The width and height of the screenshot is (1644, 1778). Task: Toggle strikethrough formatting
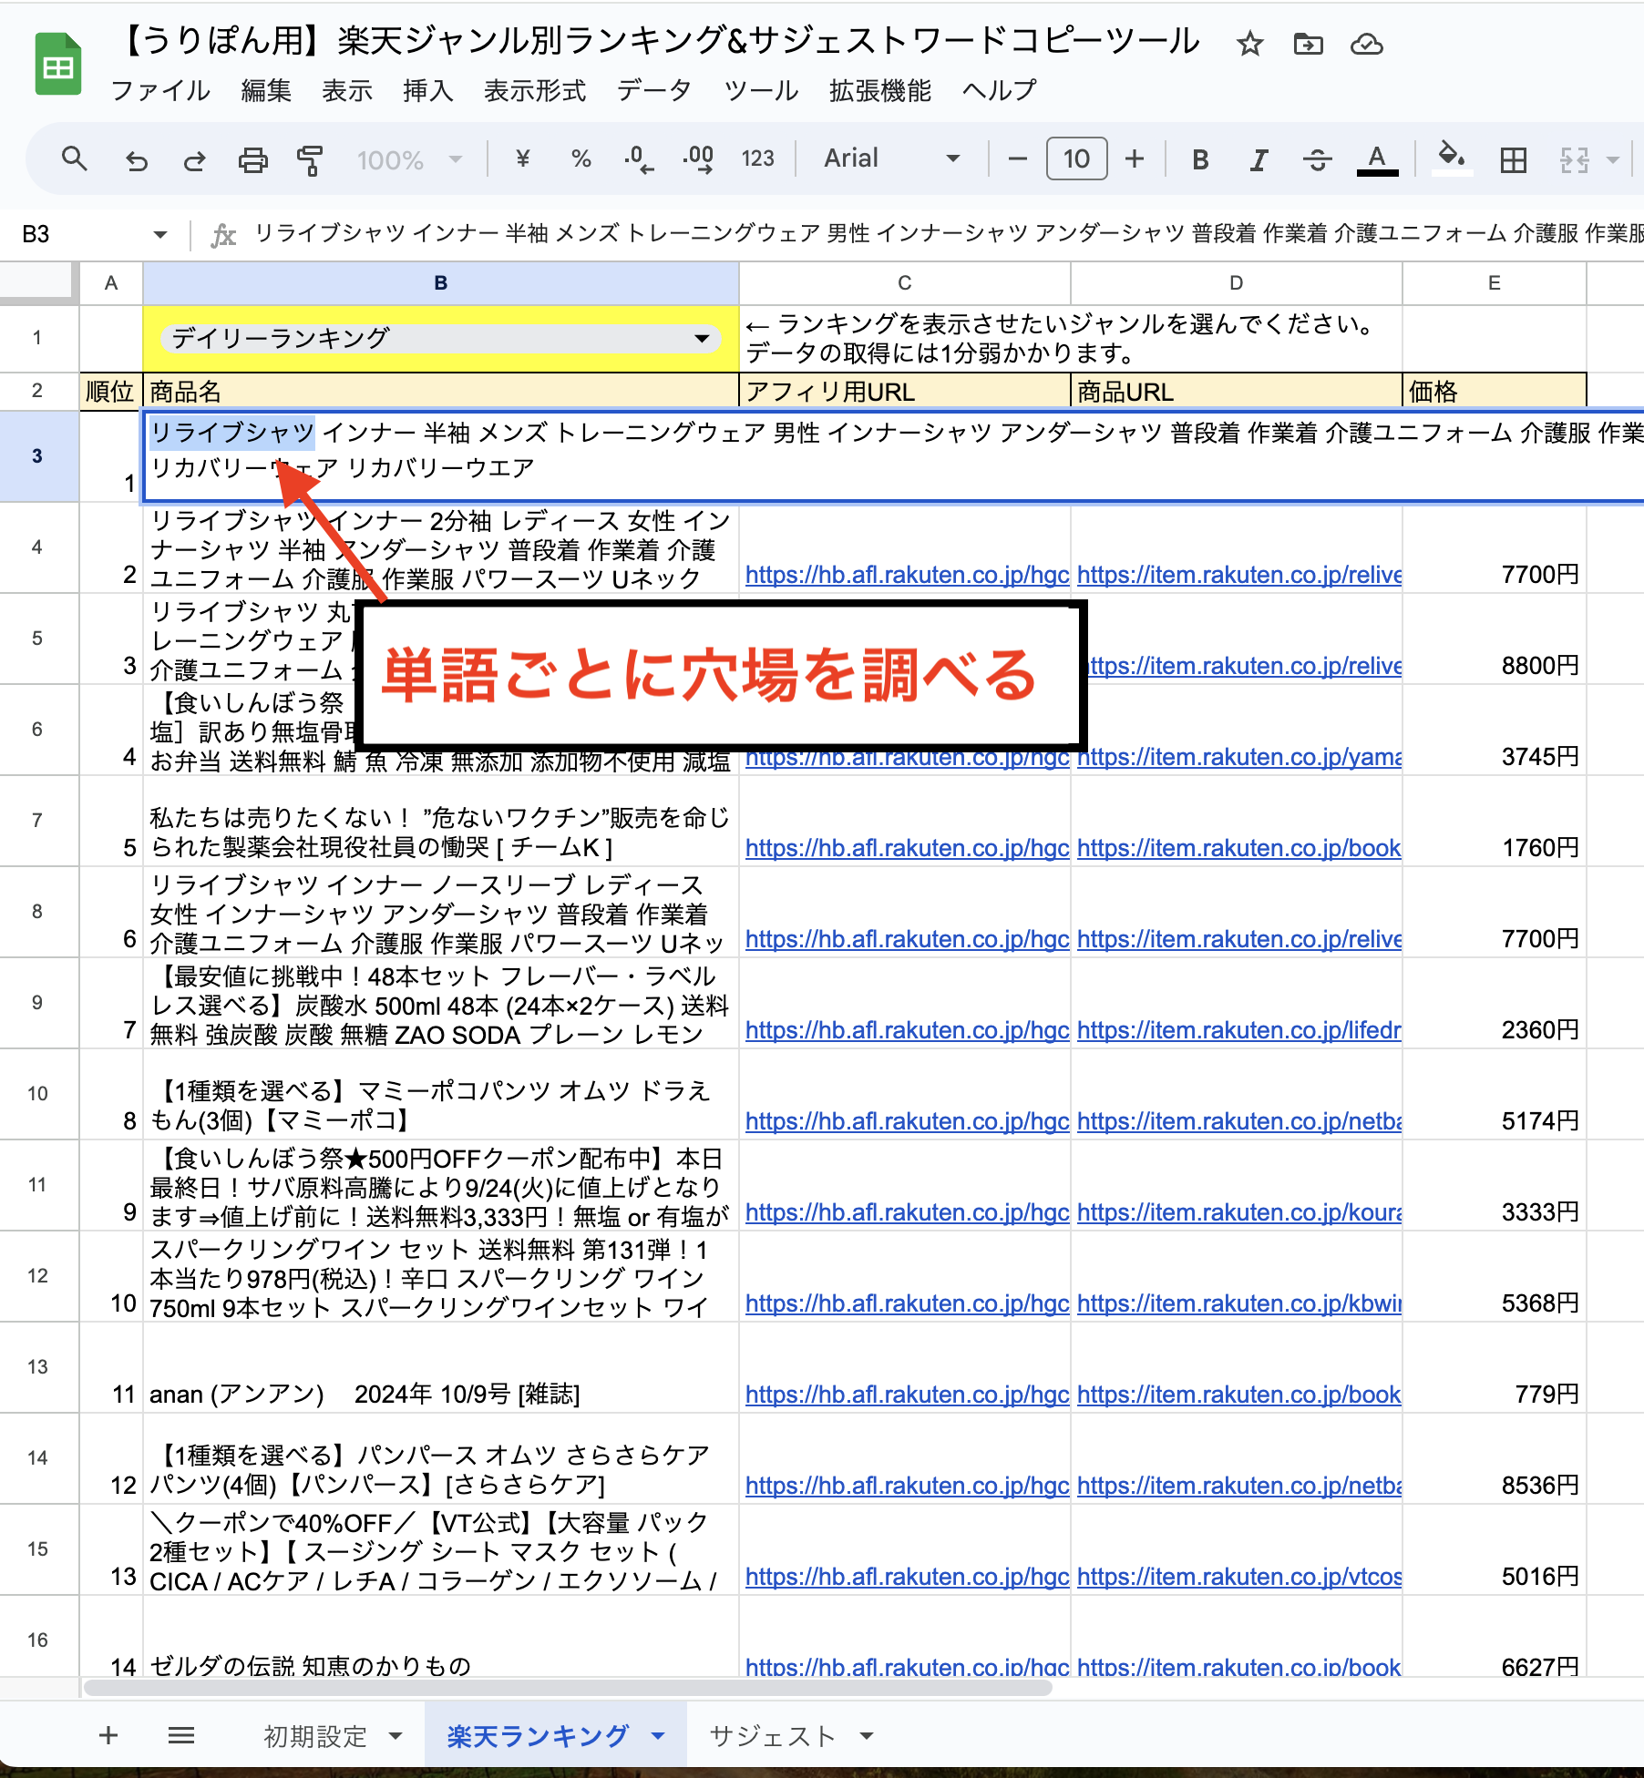point(1317,160)
